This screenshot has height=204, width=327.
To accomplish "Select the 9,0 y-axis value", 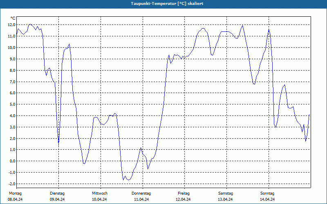I will pyautogui.click(x=12, y=59).
